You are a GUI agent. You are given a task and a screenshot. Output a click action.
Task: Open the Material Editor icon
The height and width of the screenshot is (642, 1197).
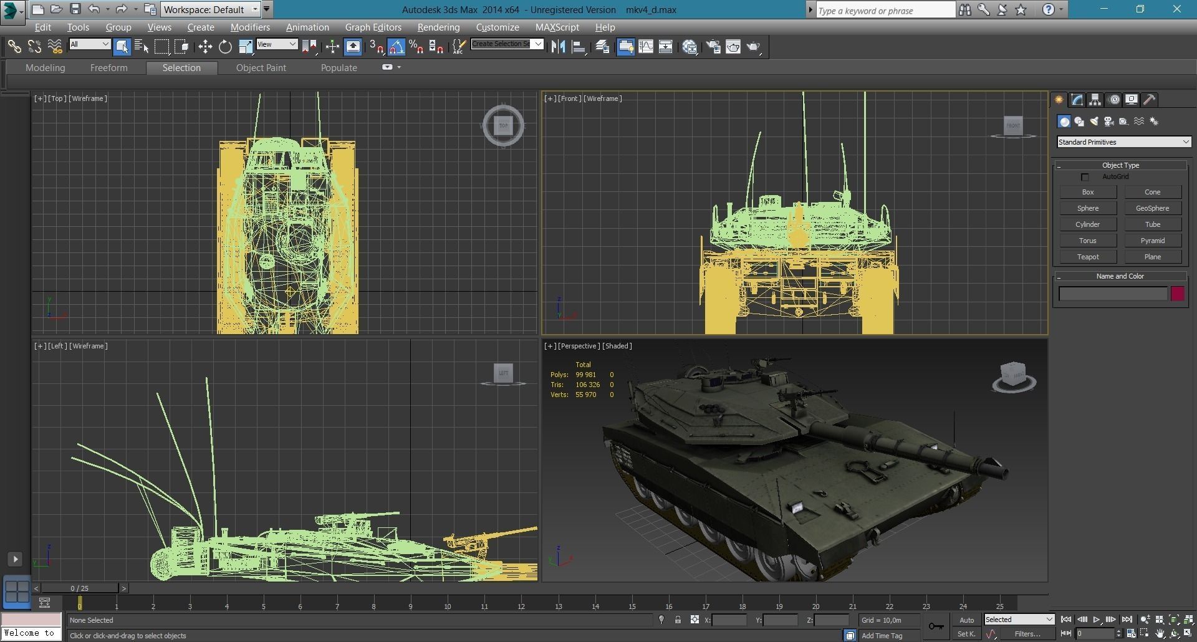pyautogui.click(x=690, y=47)
